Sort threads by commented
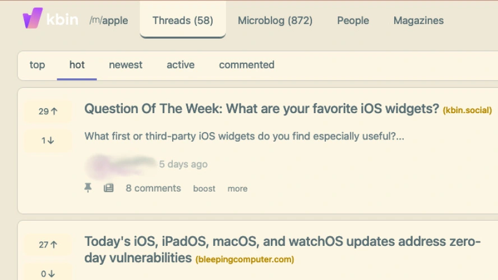Image resolution: width=498 pixels, height=280 pixels. point(247,65)
